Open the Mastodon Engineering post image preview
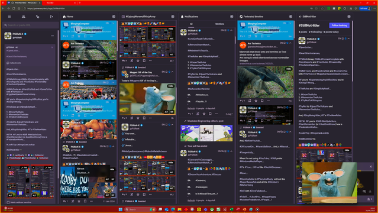The height and width of the screenshot is (213, 378). (x=206, y=133)
